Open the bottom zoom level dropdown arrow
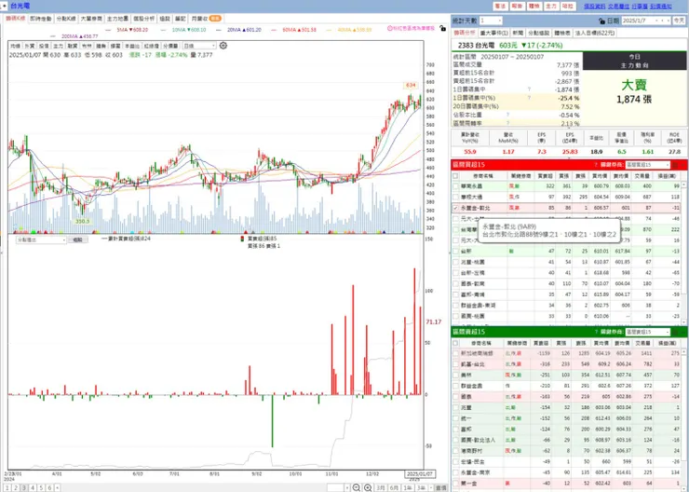The height and width of the screenshot is (492, 689). [x=347, y=487]
